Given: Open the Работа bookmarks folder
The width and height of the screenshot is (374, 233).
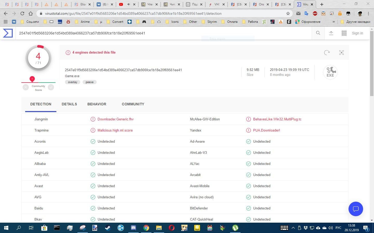Looking at the screenshot, I should coord(250,22).
